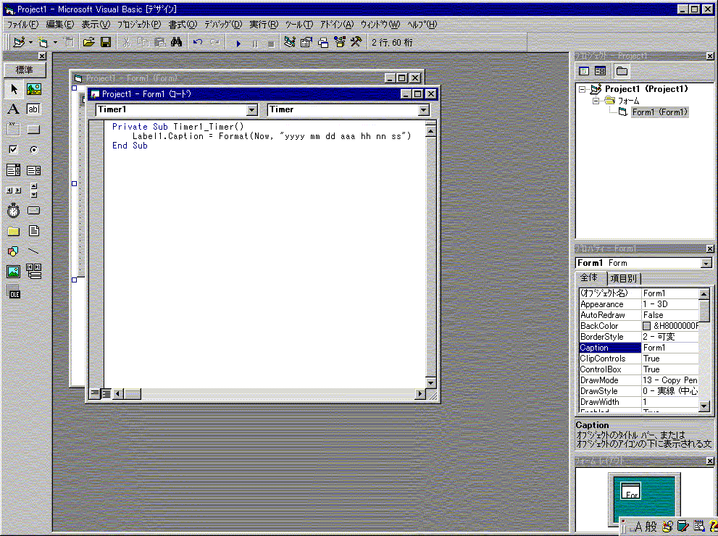Open the ヘルプ(H) menu
The image size is (718, 536).
click(x=422, y=25)
